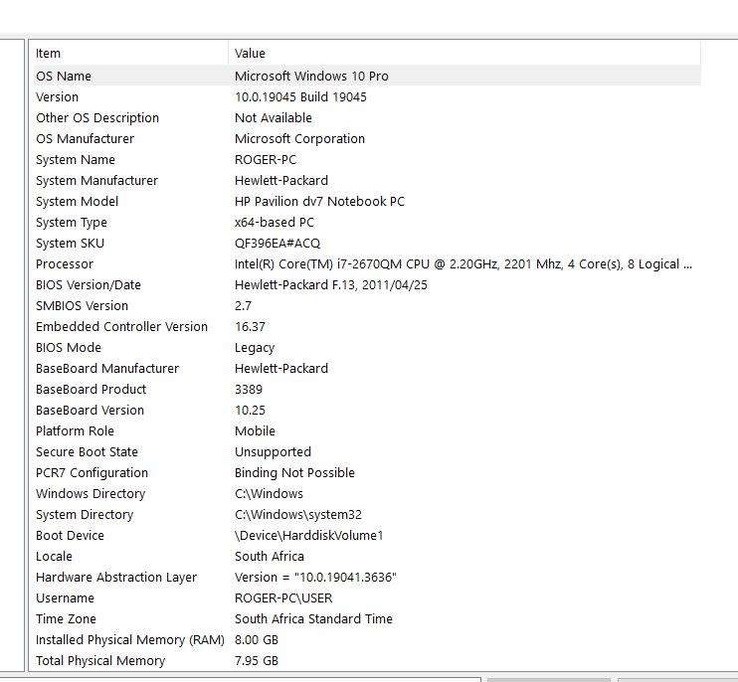Select the BIOS Mode row
Screen dimensions: 738x682
(69, 347)
